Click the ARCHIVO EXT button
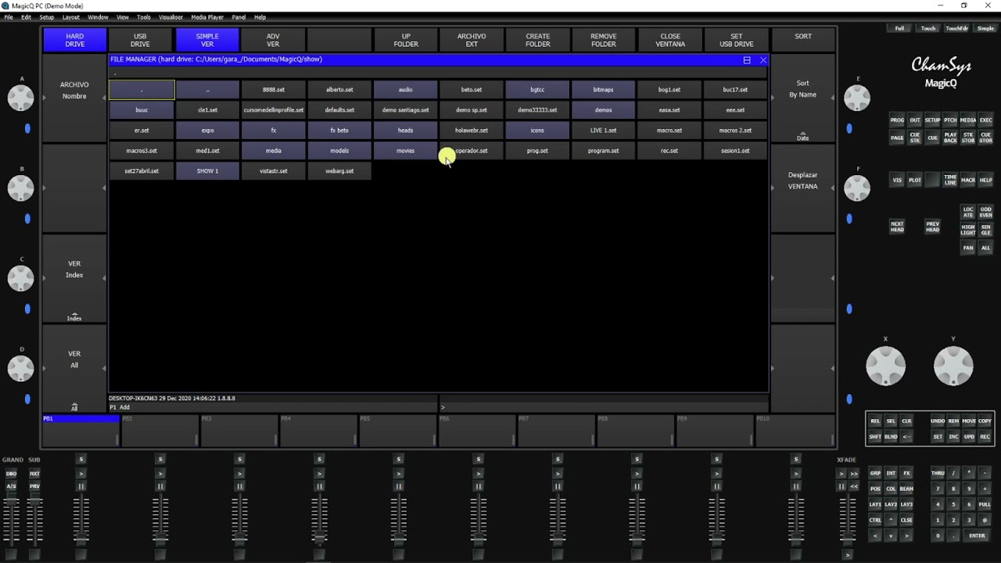The width and height of the screenshot is (1001, 563). (472, 40)
